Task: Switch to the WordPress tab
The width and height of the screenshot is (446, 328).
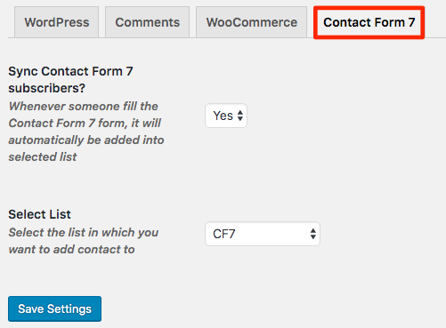Action: point(56,22)
